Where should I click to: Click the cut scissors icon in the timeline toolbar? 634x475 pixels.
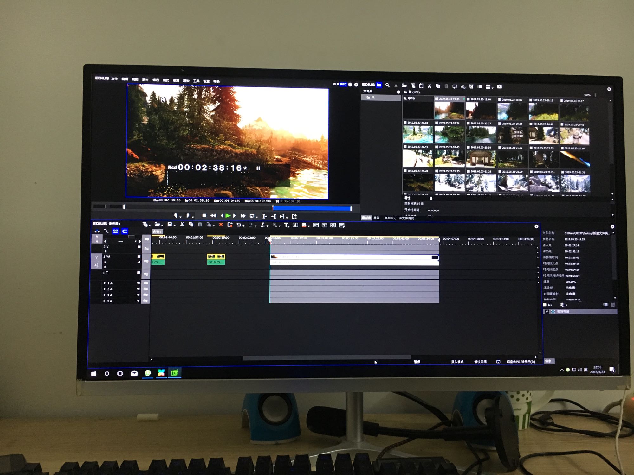point(182,225)
